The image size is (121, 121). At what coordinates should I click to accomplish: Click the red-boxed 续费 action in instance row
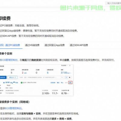[70, 83]
